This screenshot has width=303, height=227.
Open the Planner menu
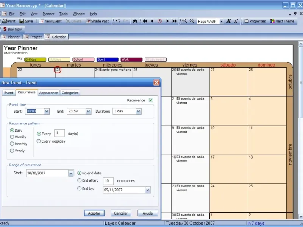(48, 14)
